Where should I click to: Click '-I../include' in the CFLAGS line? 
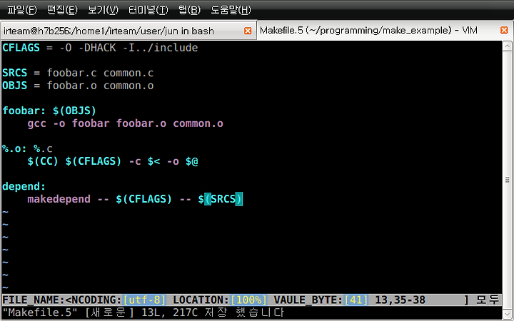(x=160, y=48)
